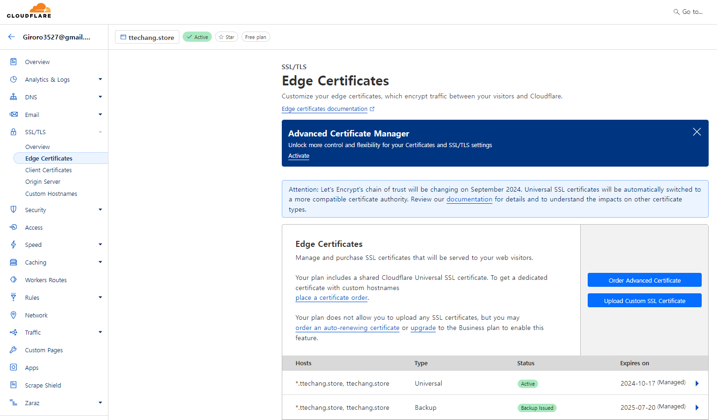
Task: Click the back arrow beside account email
Action: click(x=12, y=37)
